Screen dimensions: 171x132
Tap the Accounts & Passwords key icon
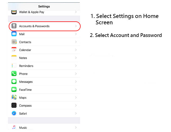click(x=14, y=26)
